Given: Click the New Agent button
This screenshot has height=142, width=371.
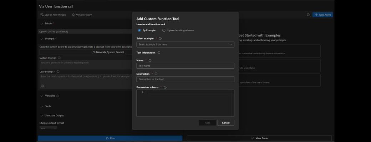Looking at the screenshot, I should pyautogui.click(x=323, y=15).
